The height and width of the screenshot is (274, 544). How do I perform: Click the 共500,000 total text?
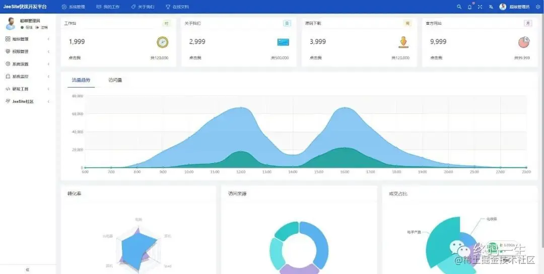point(280,58)
